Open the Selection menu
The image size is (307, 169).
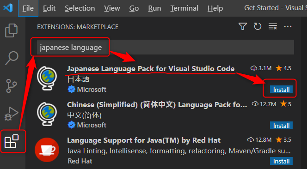pyautogui.click(x=80, y=8)
